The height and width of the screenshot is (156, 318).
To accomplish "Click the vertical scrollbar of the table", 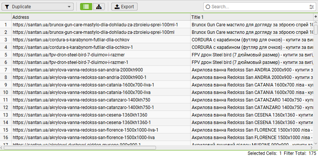I will tap(315, 75).
